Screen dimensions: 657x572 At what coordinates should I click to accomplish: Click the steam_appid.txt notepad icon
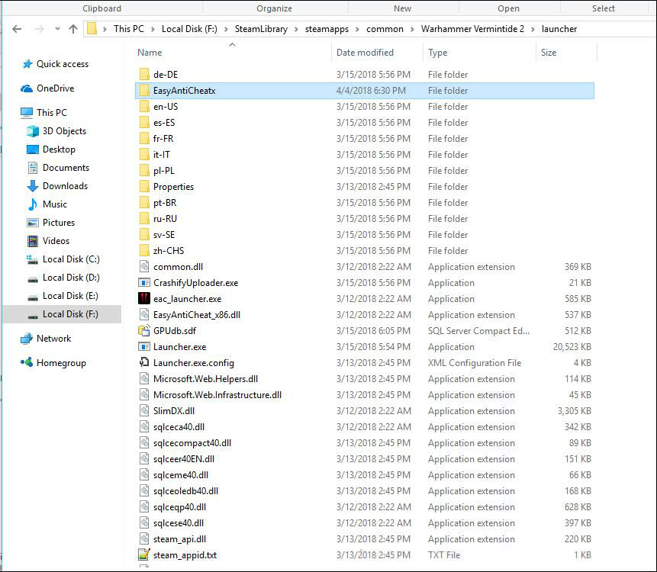144,554
